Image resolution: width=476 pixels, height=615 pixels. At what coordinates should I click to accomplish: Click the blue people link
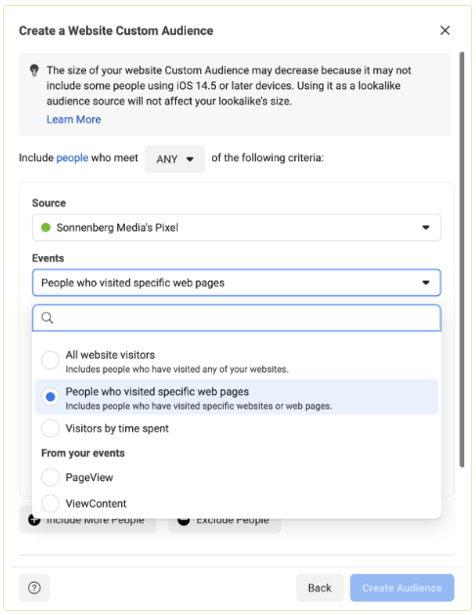[x=72, y=157]
